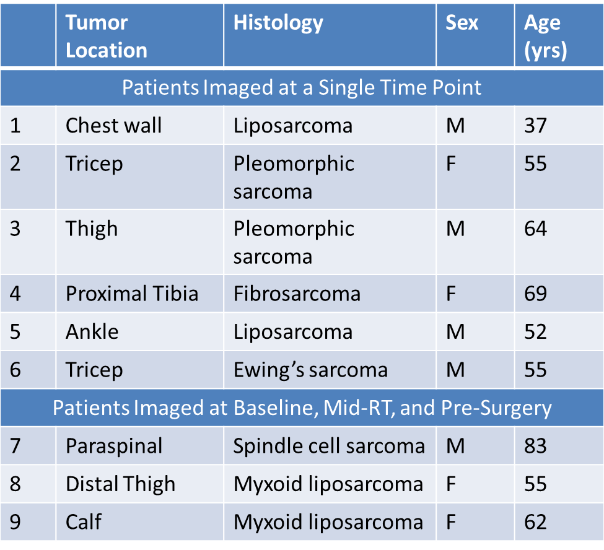
Task: Select the Ewing's sarcoma cell
Action: (310, 370)
